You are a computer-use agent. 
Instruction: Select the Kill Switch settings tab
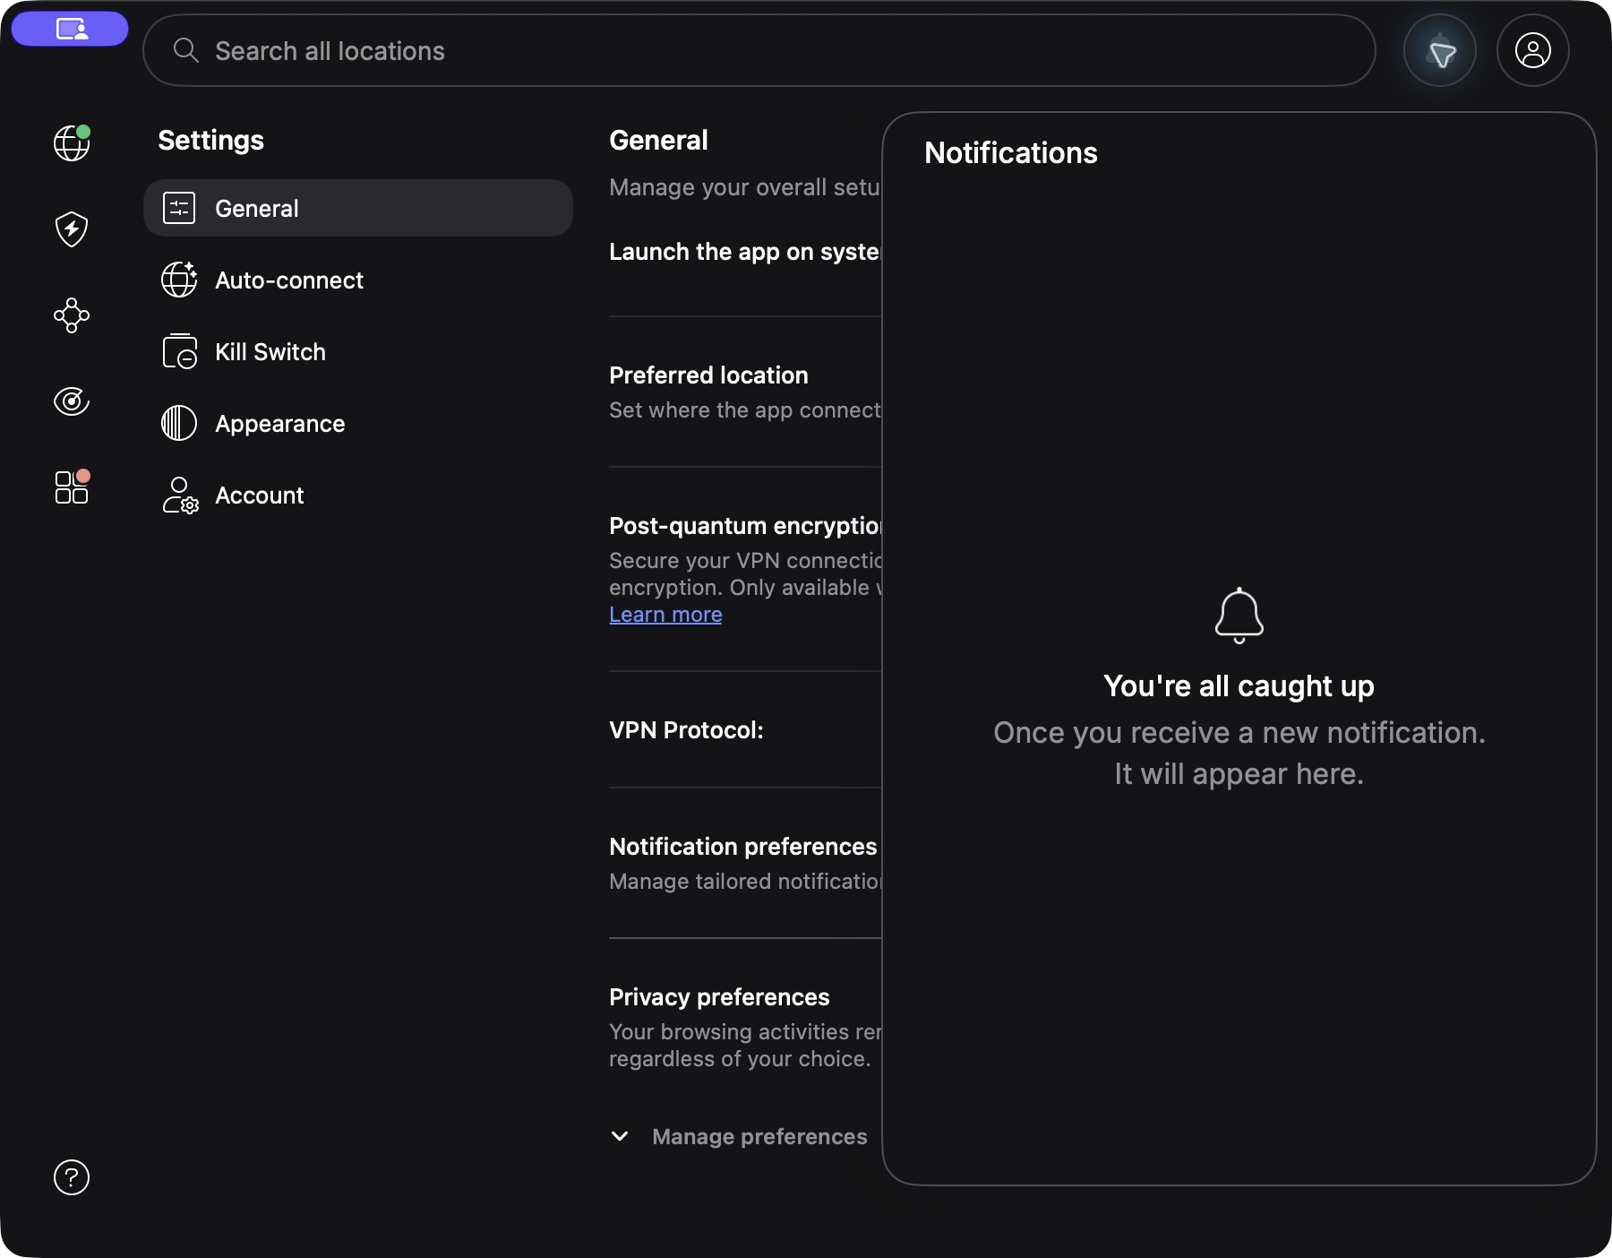click(358, 351)
